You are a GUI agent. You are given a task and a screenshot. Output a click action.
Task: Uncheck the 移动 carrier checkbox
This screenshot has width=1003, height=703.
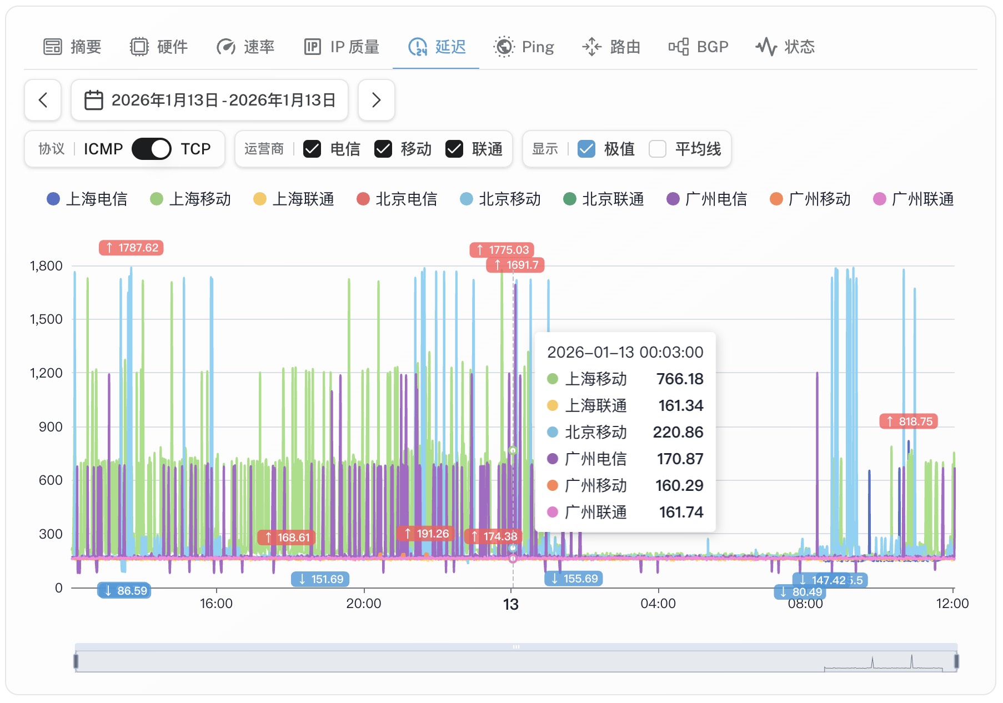tap(383, 149)
